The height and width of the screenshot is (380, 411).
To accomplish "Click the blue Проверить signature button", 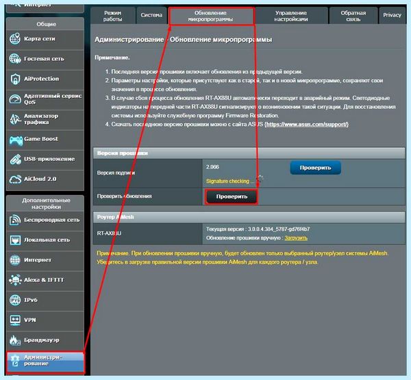I will (x=315, y=168).
